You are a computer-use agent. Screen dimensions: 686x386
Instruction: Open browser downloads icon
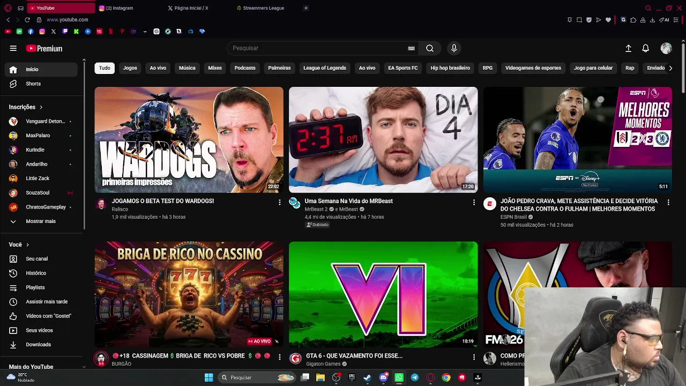tap(652, 20)
